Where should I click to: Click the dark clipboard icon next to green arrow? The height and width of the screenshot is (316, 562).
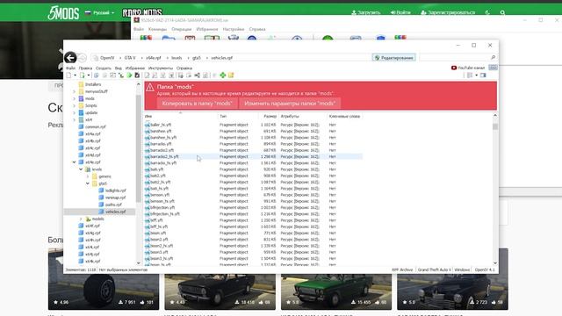137,75
